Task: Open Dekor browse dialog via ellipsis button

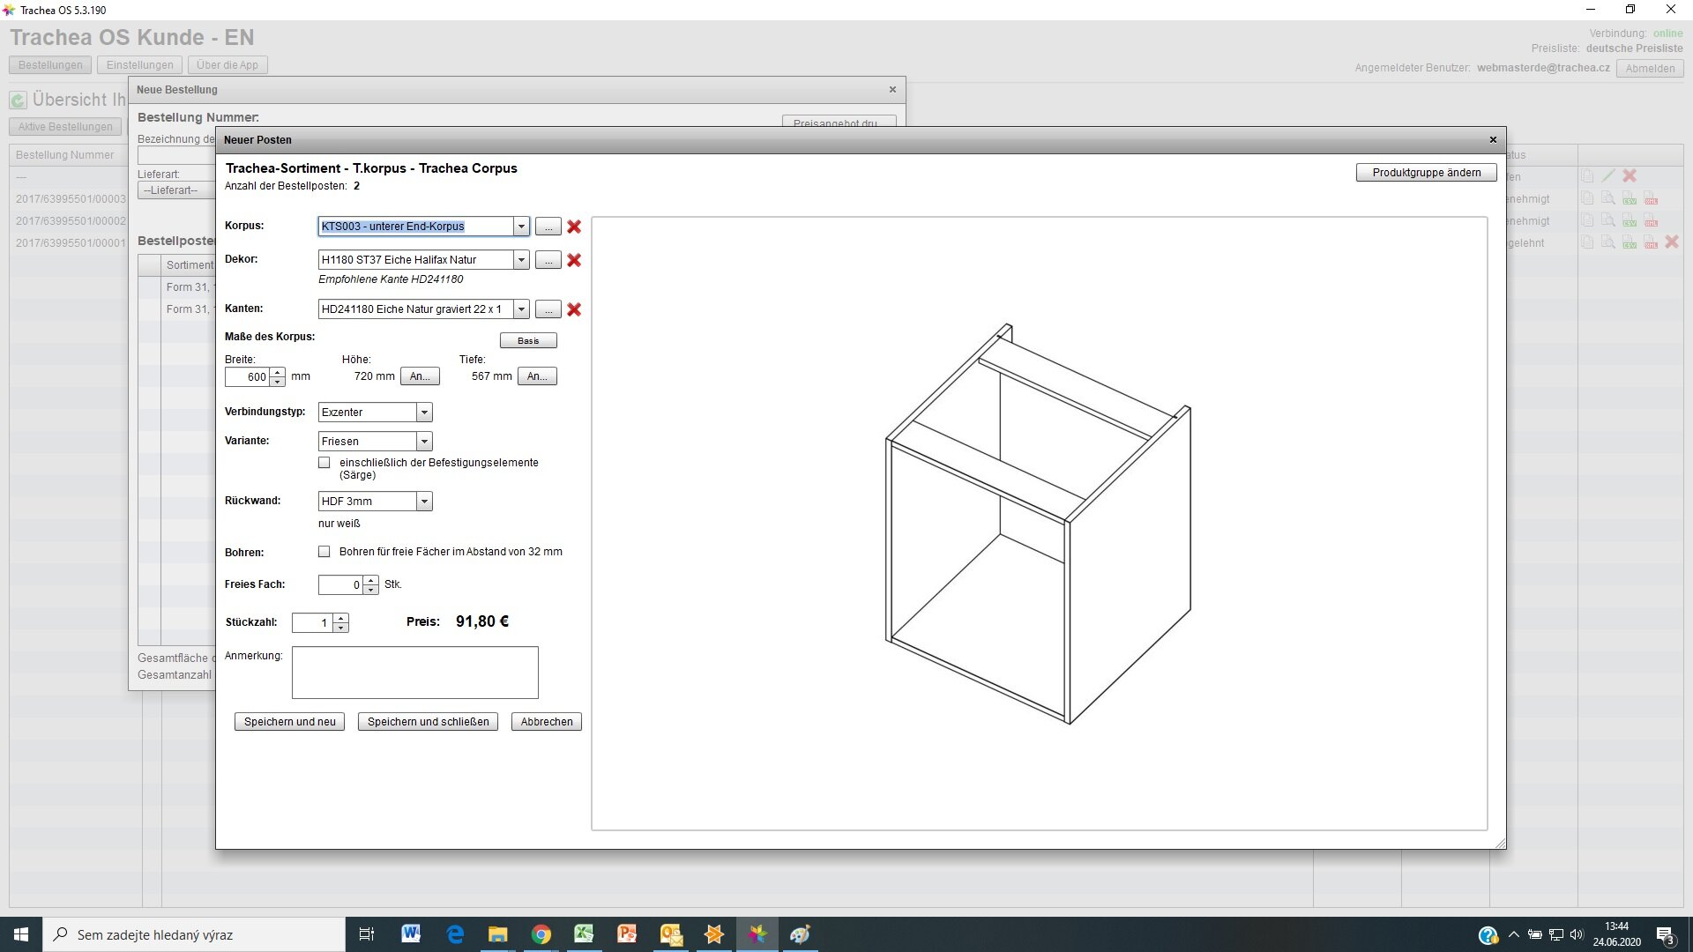Action: tap(548, 260)
